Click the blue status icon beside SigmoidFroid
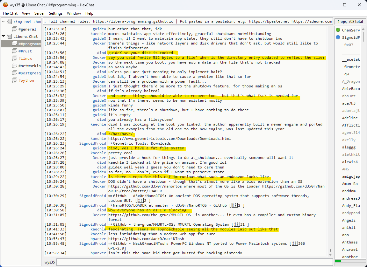The width and height of the screenshot is (367, 267). (x=338, y=38)
